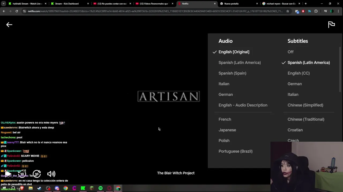Open OBS Studio from taskbar
Image resolution: width=343 pixels, height=192 pixels.
click(x=48, y=188)
